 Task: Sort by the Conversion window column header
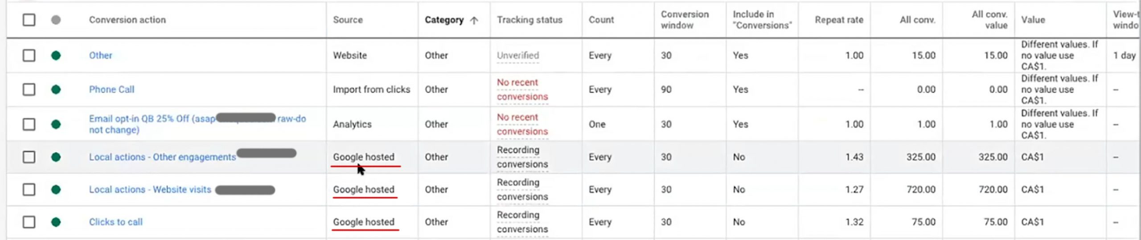pos(685,20)
